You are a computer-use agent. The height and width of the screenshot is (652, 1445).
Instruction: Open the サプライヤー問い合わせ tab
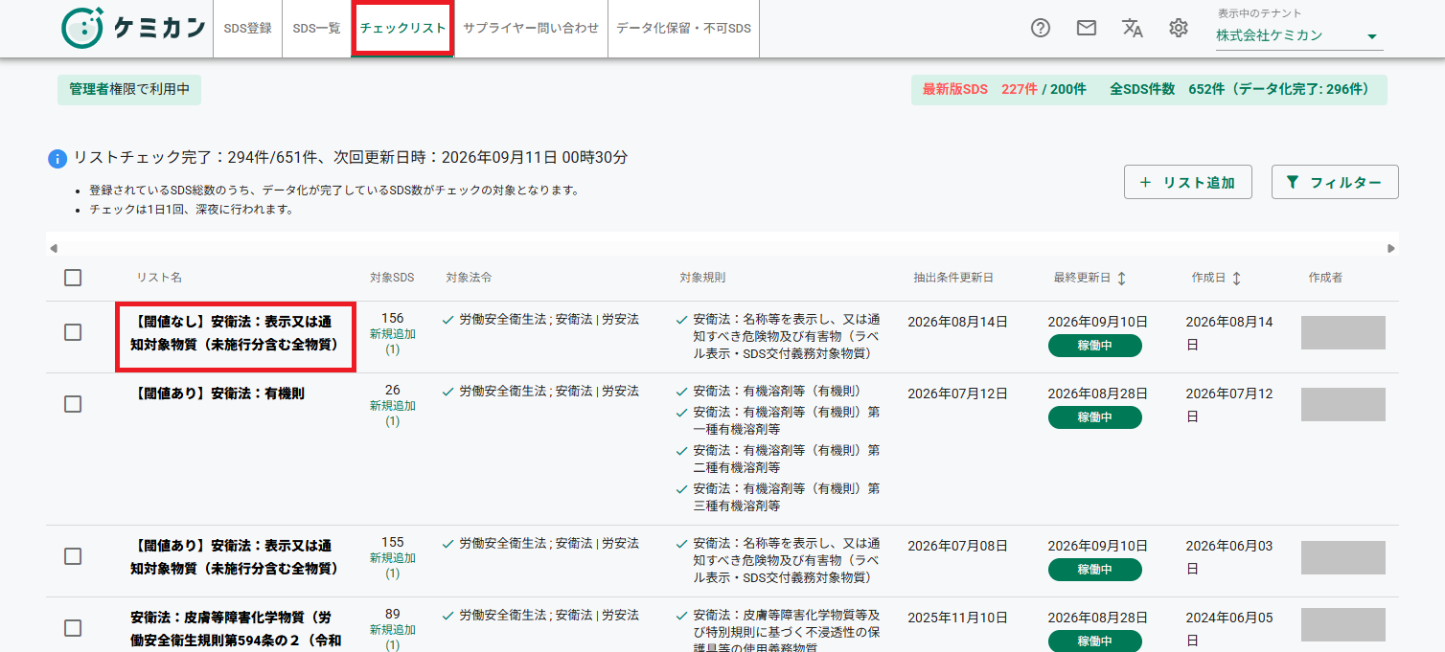click(531, 28)
